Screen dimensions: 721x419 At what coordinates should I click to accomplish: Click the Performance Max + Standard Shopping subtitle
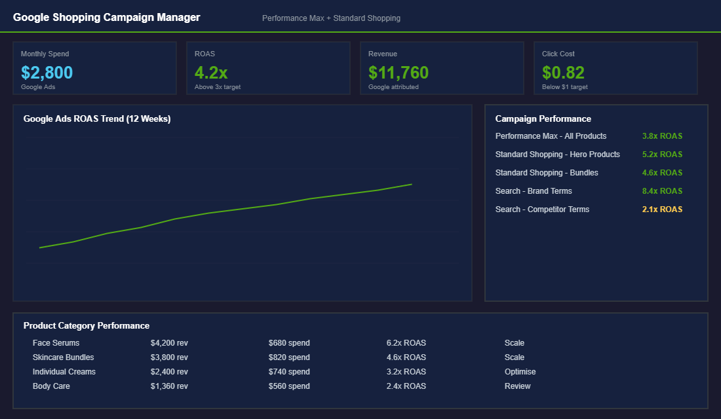click(x=331, y=18)
